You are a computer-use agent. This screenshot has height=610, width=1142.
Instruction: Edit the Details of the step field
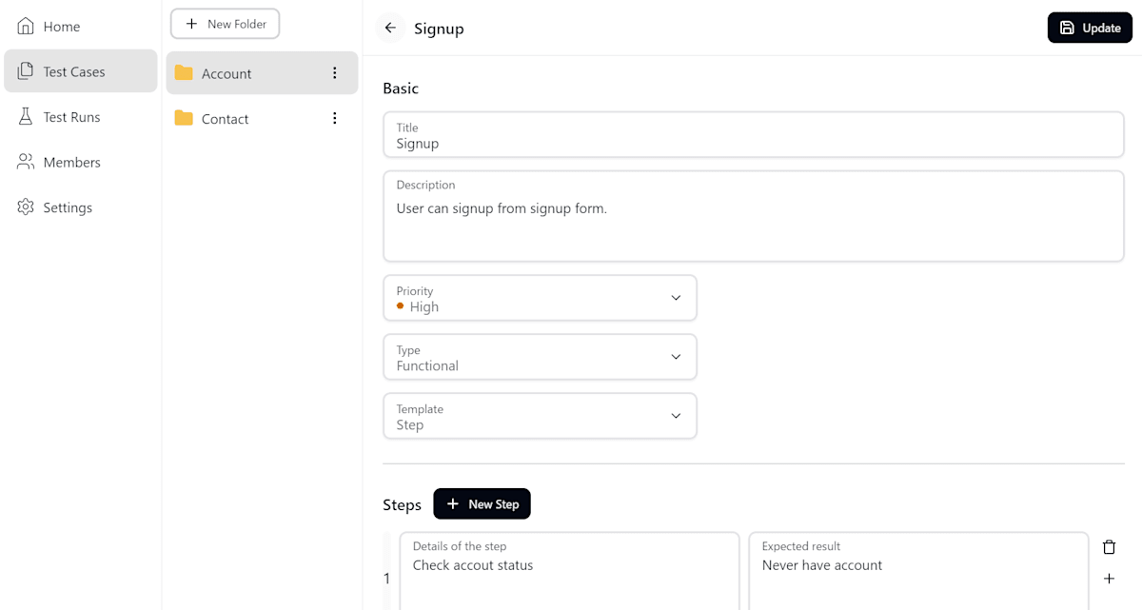point(569,572)
